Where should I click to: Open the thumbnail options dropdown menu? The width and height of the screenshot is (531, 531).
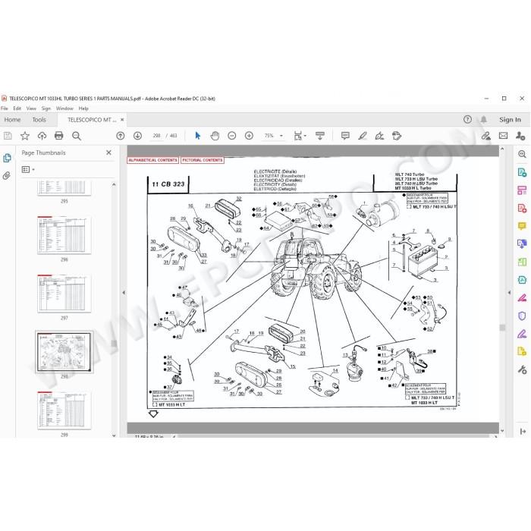[x=28, y=169]
